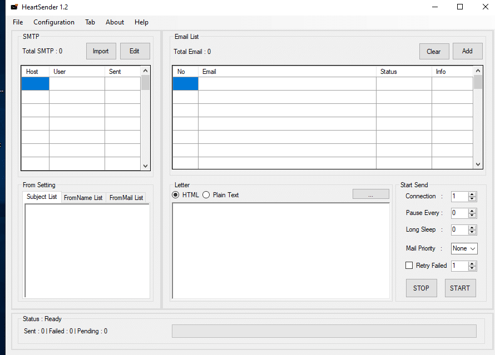This screenshot has height=355, width=495.
Task: Clear the Email List
Action: pos(434,51)
